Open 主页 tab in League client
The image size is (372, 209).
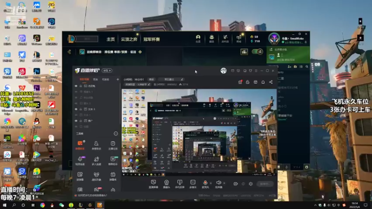coord(111,39)
